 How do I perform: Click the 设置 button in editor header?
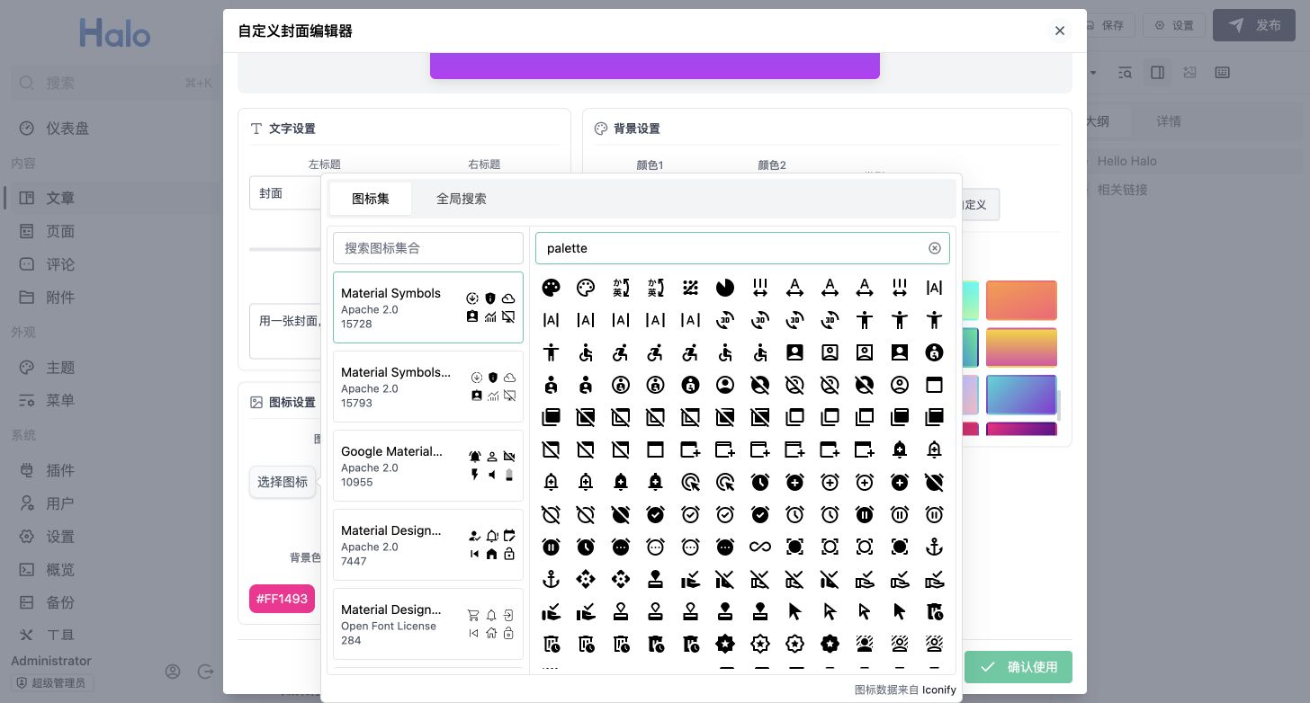click(1174, 25)
